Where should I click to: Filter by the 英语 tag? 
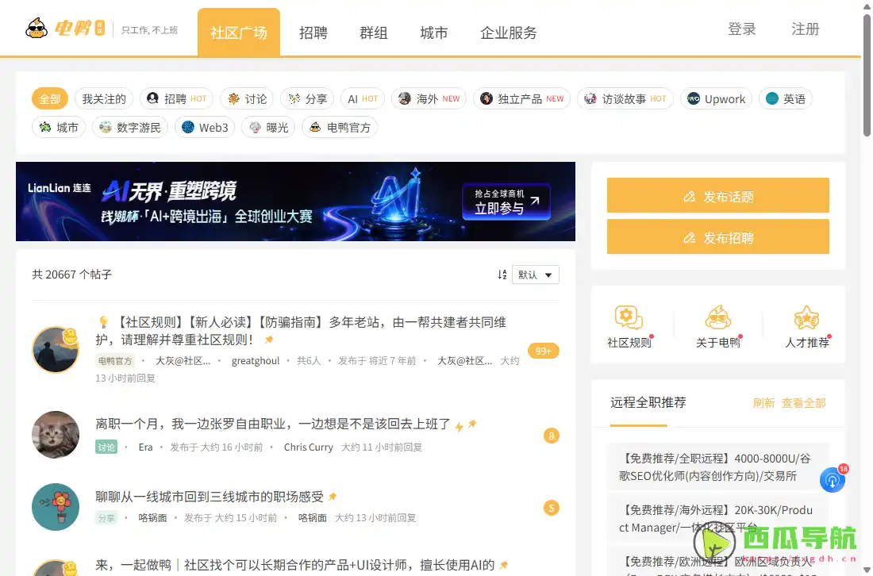(785, 98)
